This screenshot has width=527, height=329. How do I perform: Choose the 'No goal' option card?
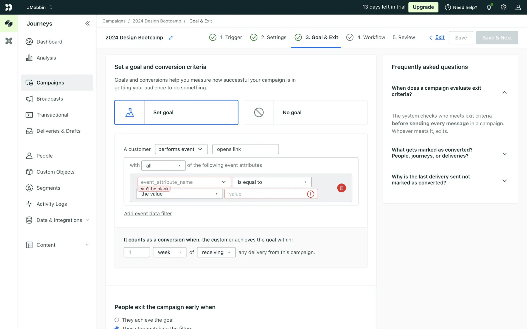click(x=305, y=112)
